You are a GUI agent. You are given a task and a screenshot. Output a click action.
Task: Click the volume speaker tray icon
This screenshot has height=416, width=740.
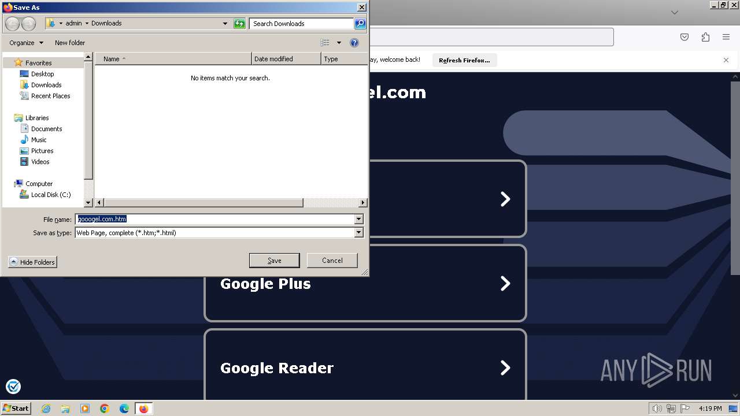[x=657, y=408]
